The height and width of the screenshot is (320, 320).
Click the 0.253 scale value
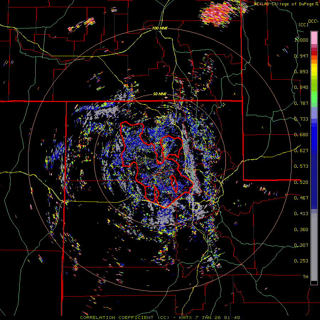pos(301,261)
